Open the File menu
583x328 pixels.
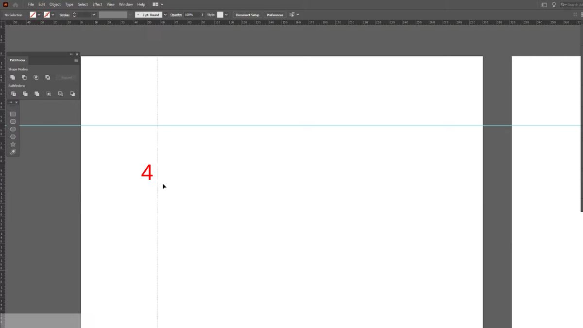31,4
